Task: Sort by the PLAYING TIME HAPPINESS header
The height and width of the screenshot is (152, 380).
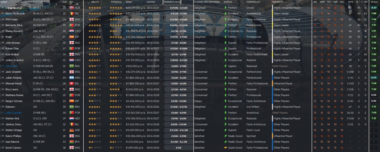Action: [207, 2]
